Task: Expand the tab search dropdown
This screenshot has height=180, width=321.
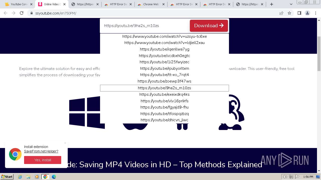Action: pos(291,4)
